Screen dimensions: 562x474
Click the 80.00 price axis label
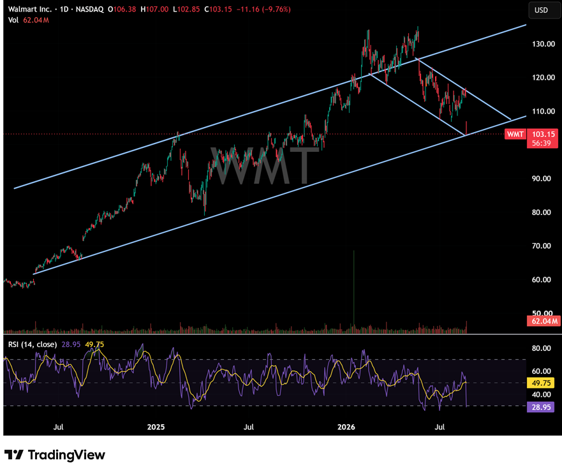[x=541, y=212]
